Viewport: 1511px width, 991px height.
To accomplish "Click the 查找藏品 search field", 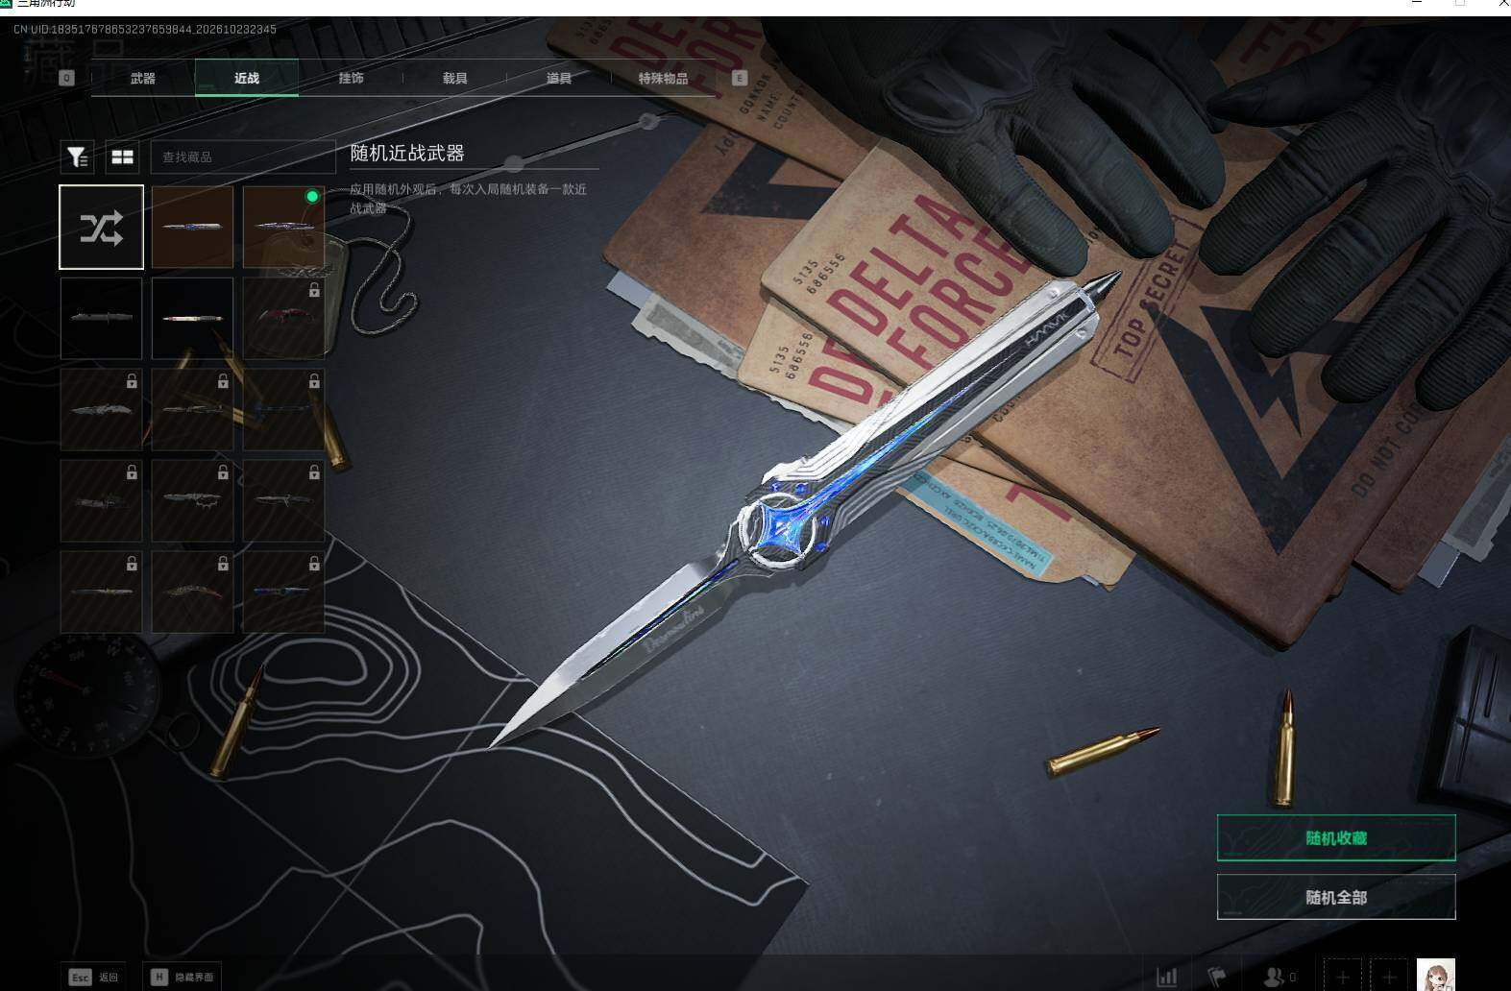I will [x=243, y=157].
